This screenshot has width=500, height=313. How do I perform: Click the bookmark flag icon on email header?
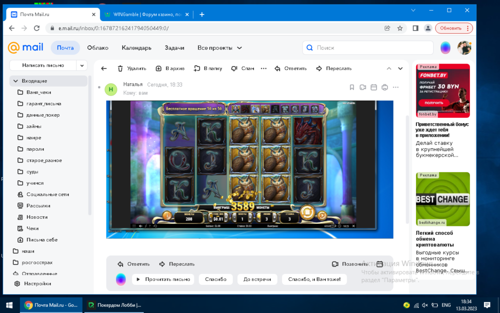[351, 88]
